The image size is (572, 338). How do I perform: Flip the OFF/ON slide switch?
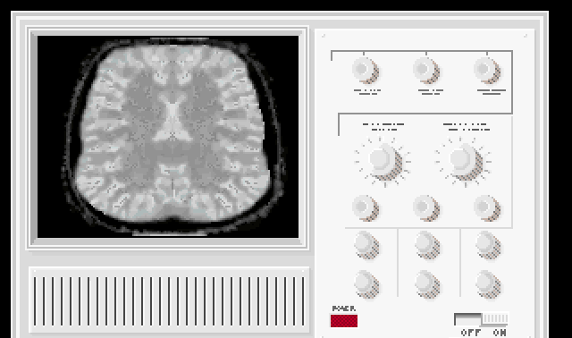482,319
